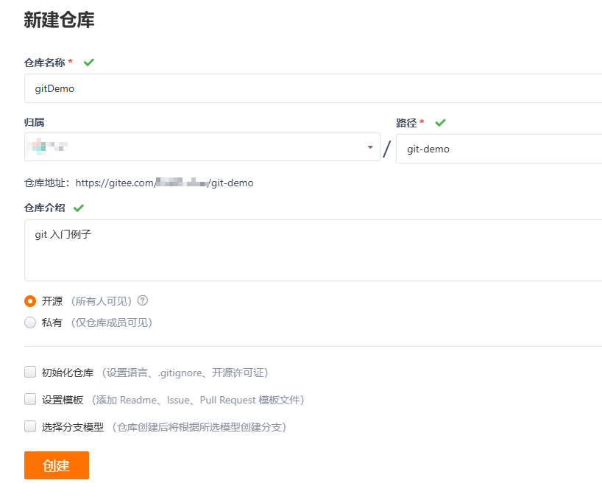Image resolution: width=602 pixels, height=497 pixels.
Task: Click the 新建仓库 page heading
Action: point(59,20)
